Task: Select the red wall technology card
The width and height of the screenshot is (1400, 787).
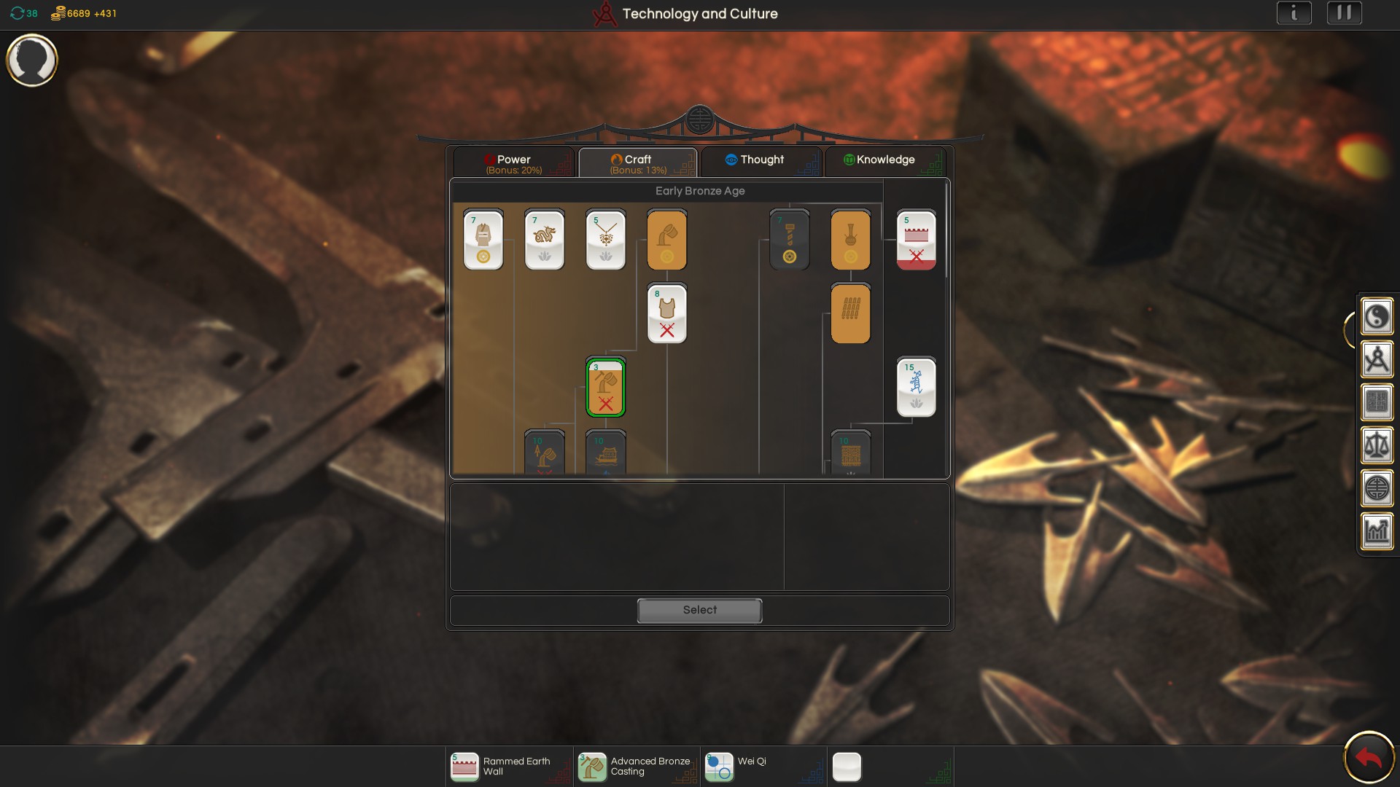Action: point(916,240)
